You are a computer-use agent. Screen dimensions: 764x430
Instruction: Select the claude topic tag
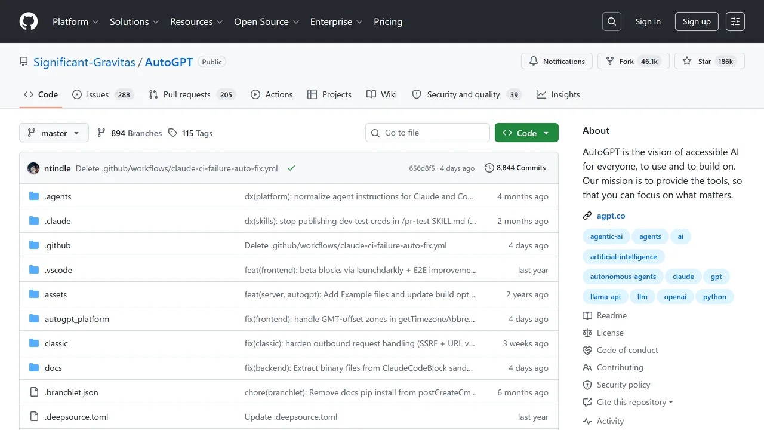click(683, 277)
